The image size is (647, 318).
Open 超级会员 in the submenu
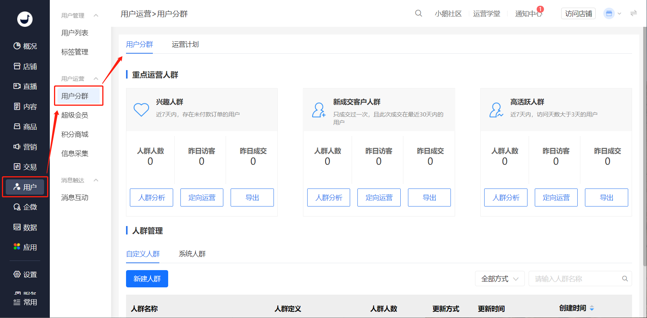pyautogui.click(x=75, y=115)
